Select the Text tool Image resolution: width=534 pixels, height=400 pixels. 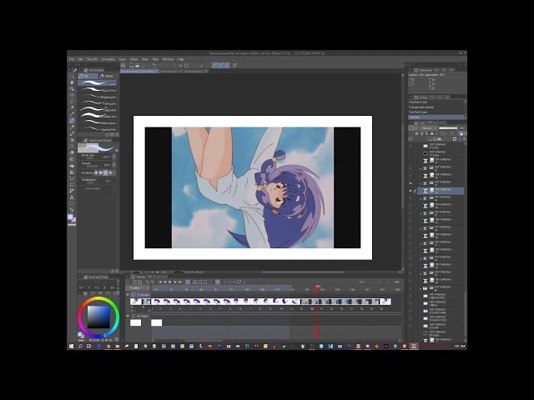[72, 197]
